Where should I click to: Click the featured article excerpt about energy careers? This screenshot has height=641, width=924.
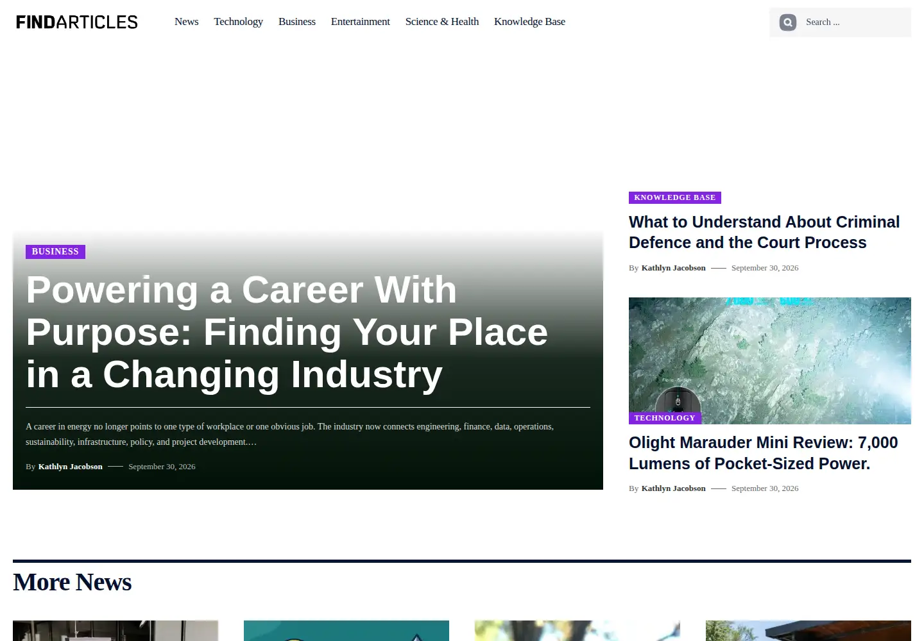point(290,434)
